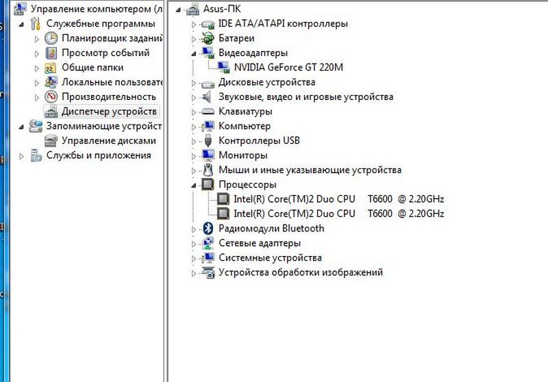
Task: Click the Звуковые устройства speaker icon
Action: tap(208, 97)
